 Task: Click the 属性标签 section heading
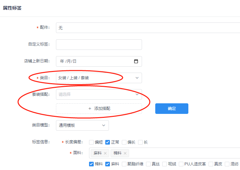point(12,8)
